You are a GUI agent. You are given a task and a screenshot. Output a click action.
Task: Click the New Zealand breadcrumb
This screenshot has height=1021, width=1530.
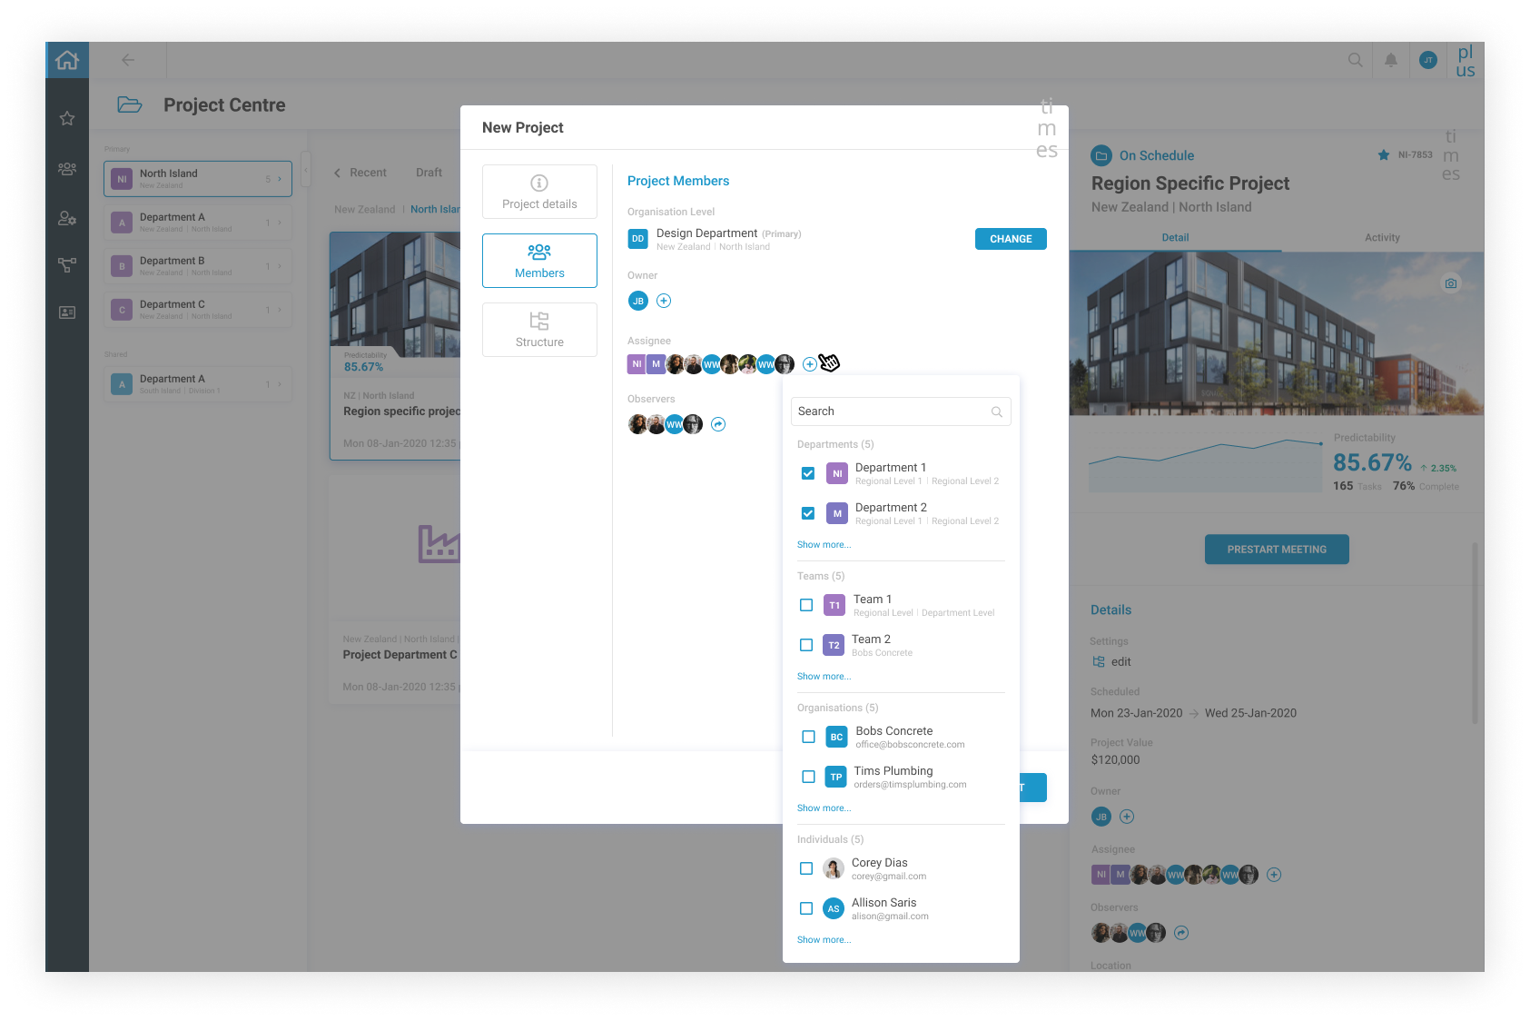tap(364, 210)
